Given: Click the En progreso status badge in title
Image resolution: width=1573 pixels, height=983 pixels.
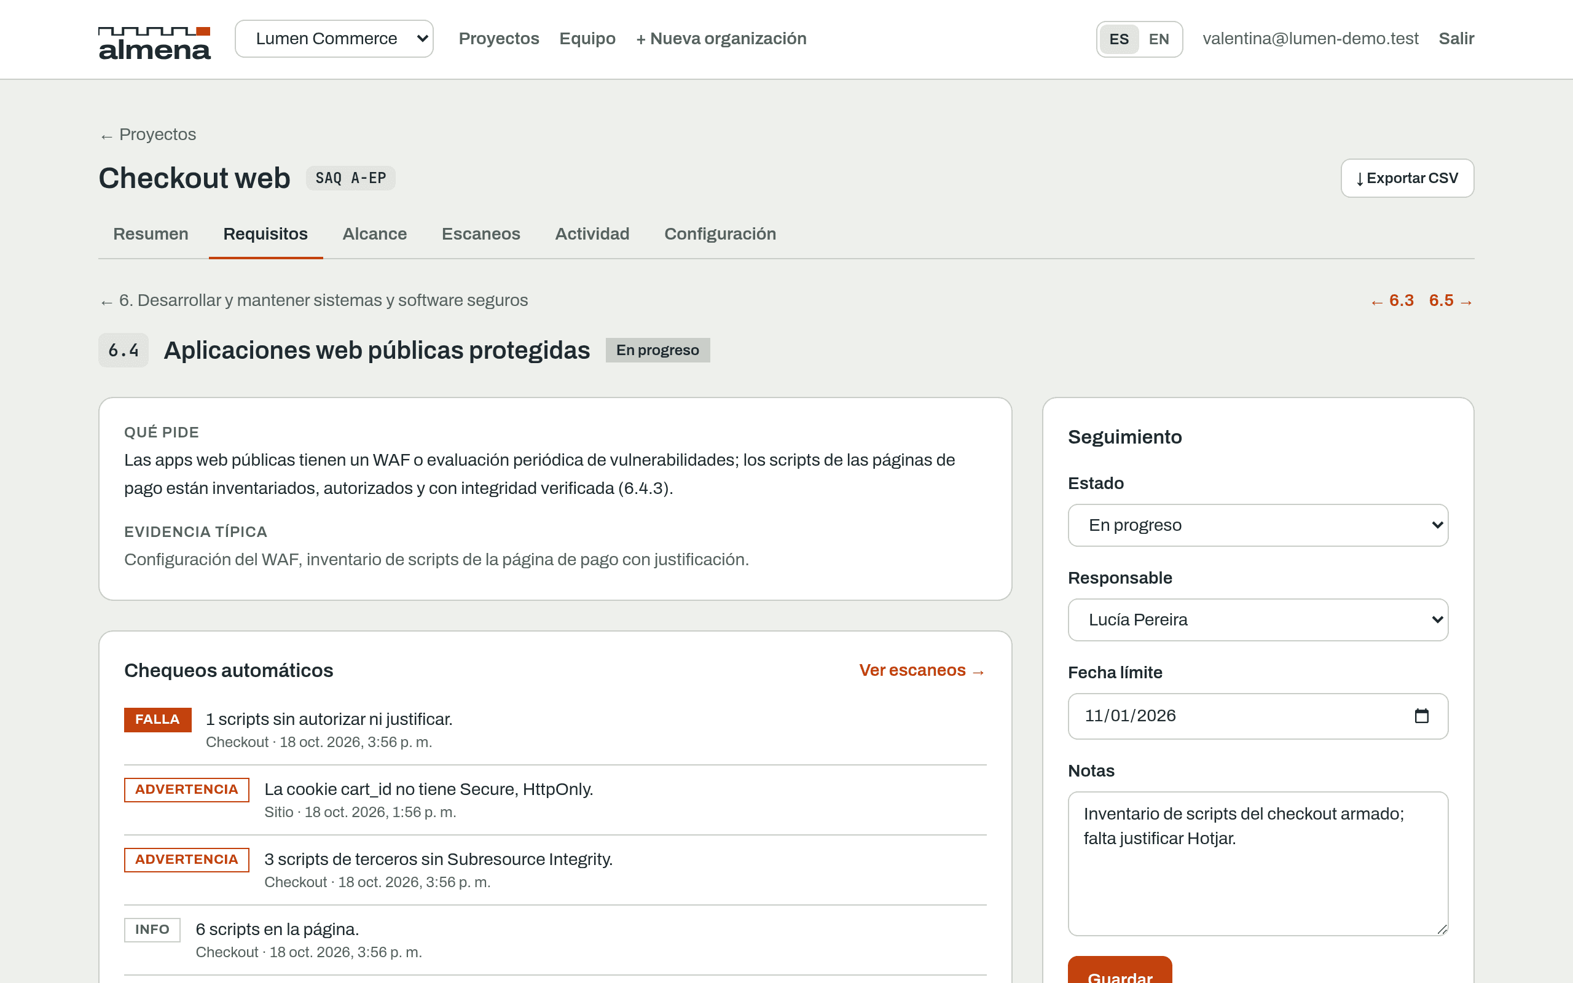Looking at the screenshot, I should click(658, 350).
